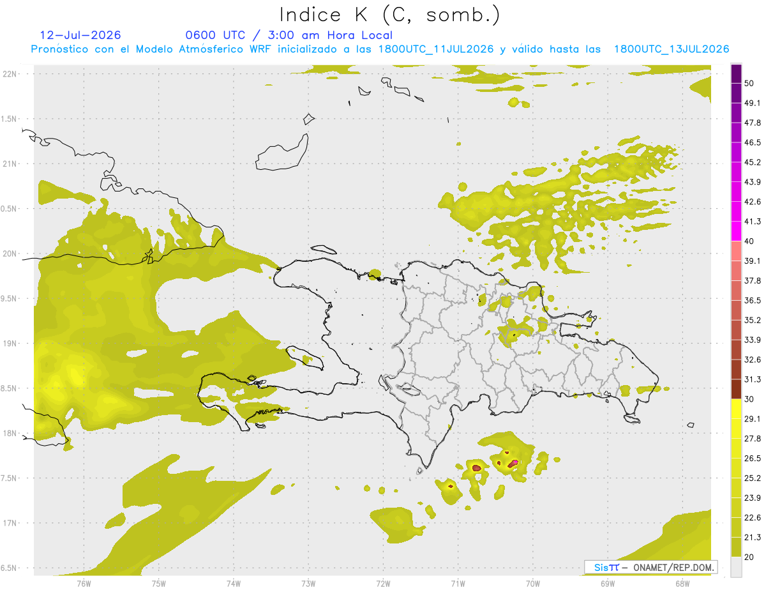Click the colorbar value '31.3'
The width and height of the screenshot is (766, 592).
click(753, 379)
